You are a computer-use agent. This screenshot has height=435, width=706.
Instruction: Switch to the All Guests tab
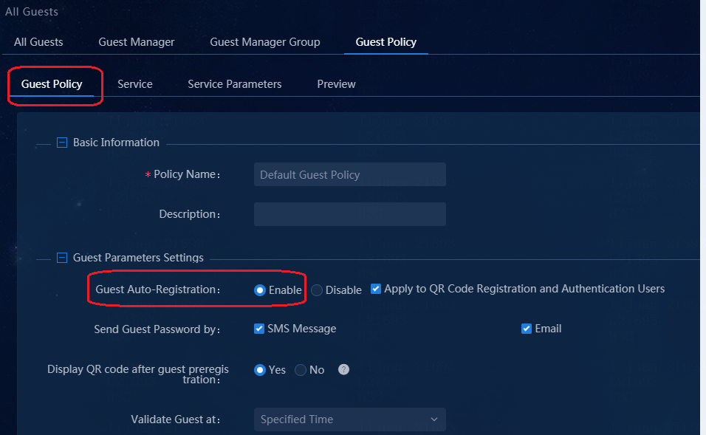38,42
